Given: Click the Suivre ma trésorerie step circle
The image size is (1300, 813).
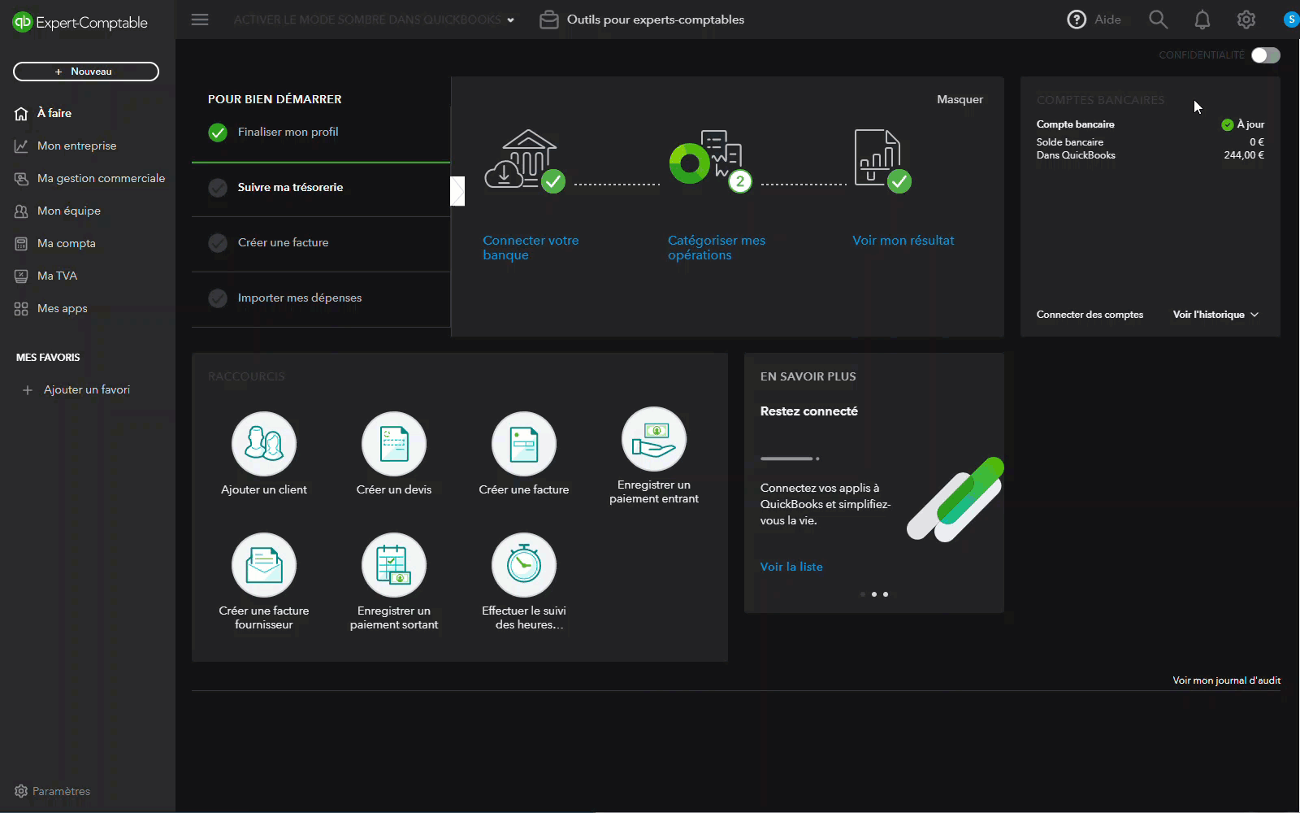Looking at the screenshot, I should click(218, 188).
